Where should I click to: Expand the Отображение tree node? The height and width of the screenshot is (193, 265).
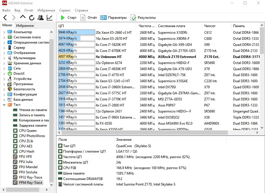(x=4, y=53)
